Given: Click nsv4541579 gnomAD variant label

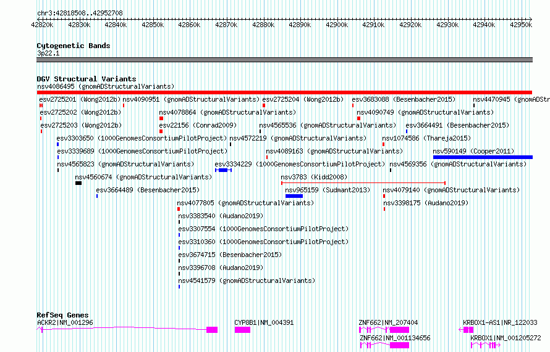Looking at the screenshot, I should coord(247,280).
